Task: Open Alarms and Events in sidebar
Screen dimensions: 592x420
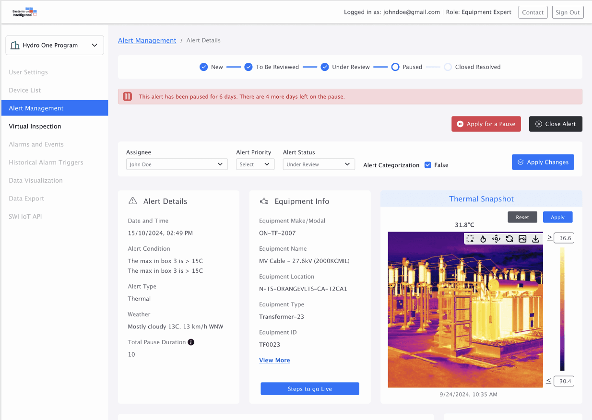Action: point(36,144)
